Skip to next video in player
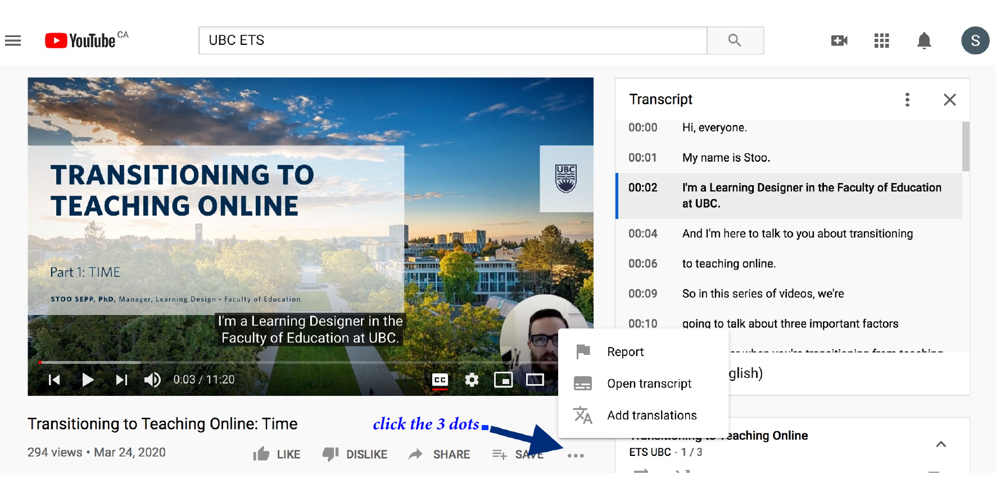996x493 pixels. click(121, 380)
